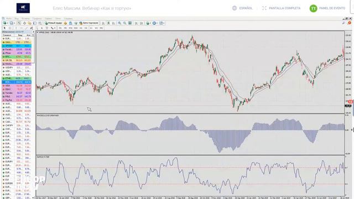The image size is (354, 199).
Task: Open the Графики menu
Action: pos(37,18)
